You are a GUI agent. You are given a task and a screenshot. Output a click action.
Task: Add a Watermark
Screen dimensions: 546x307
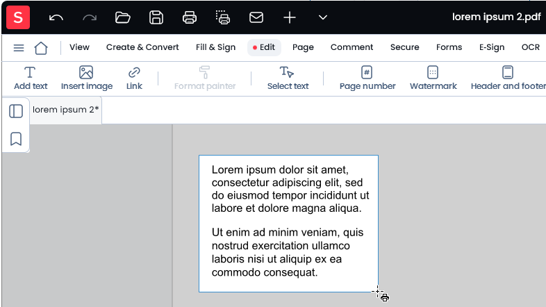point(433,78)
